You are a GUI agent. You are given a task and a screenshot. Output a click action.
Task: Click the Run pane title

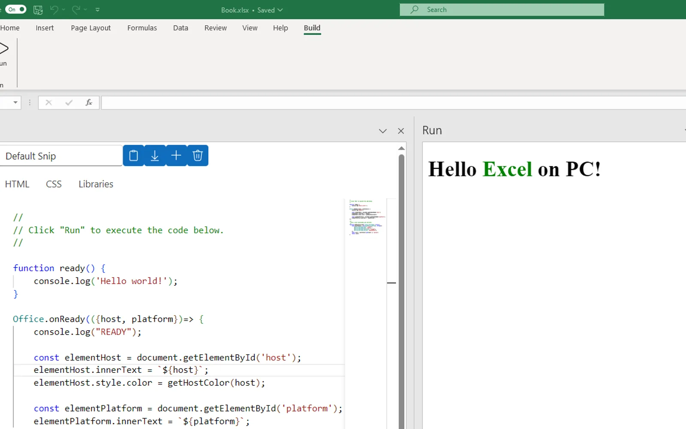pyautogui.click(x=432, y=130)
